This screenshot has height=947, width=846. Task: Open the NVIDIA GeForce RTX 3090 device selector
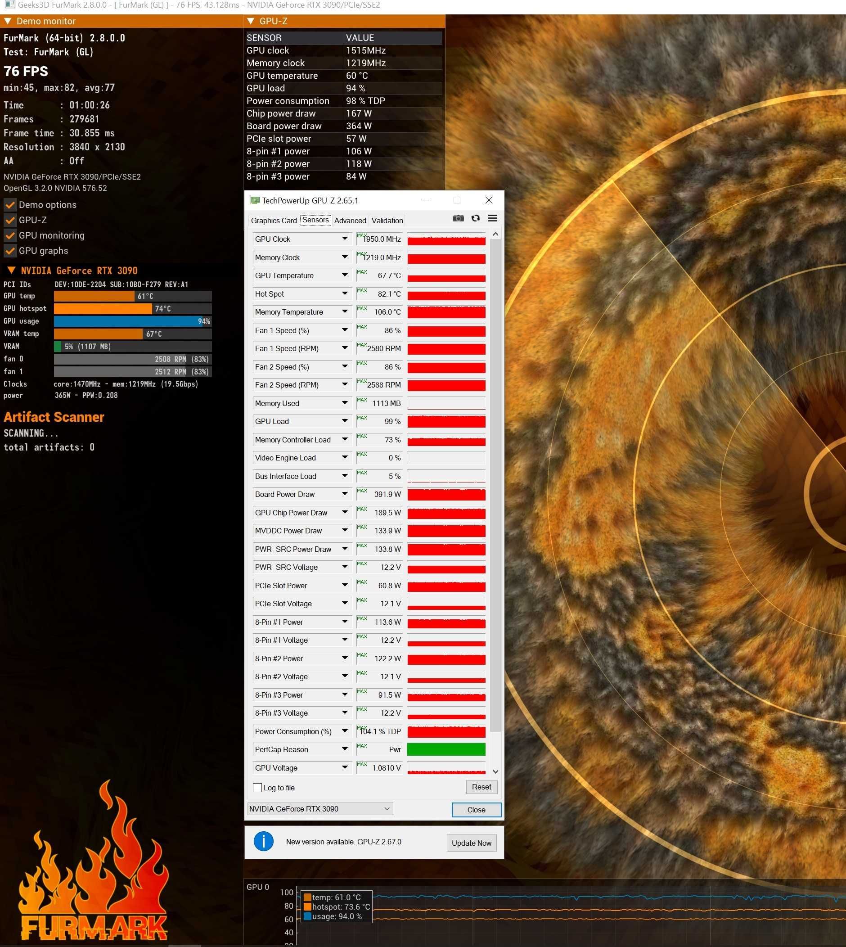(320, 809)
